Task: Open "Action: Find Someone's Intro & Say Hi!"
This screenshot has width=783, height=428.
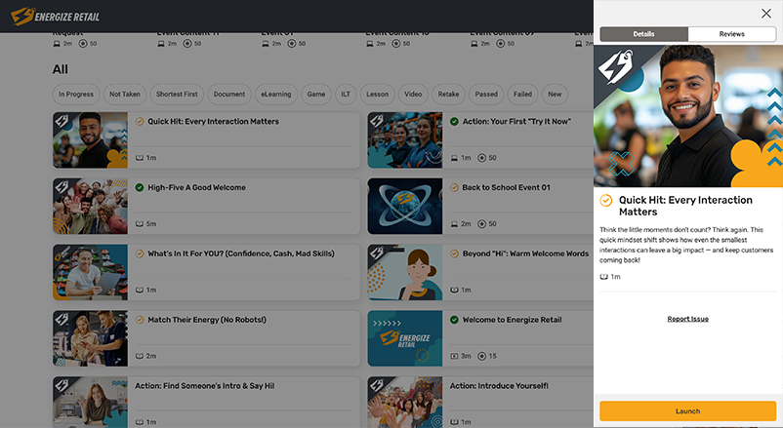Action: pyautogui.click(x=205, y=386)
